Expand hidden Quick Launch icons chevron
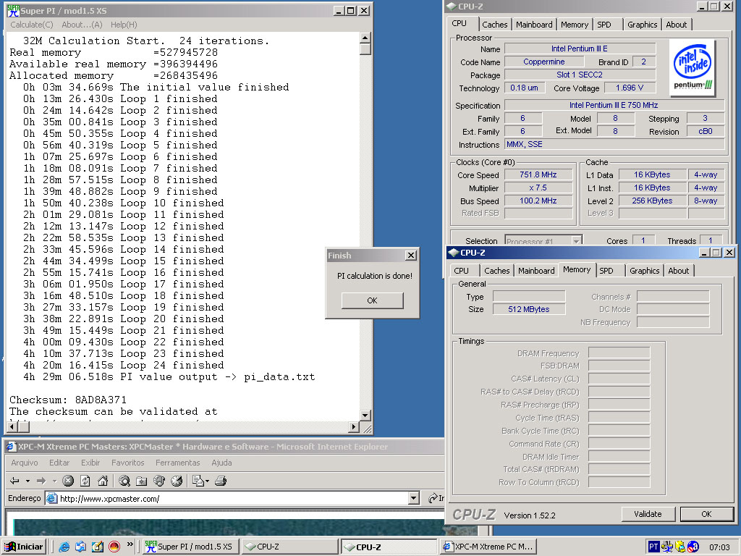 [130, 544]
